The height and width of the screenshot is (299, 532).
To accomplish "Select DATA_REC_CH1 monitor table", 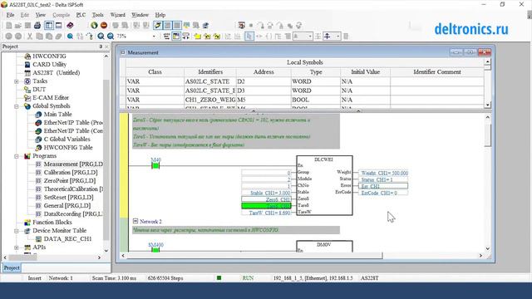I will 67,239.
